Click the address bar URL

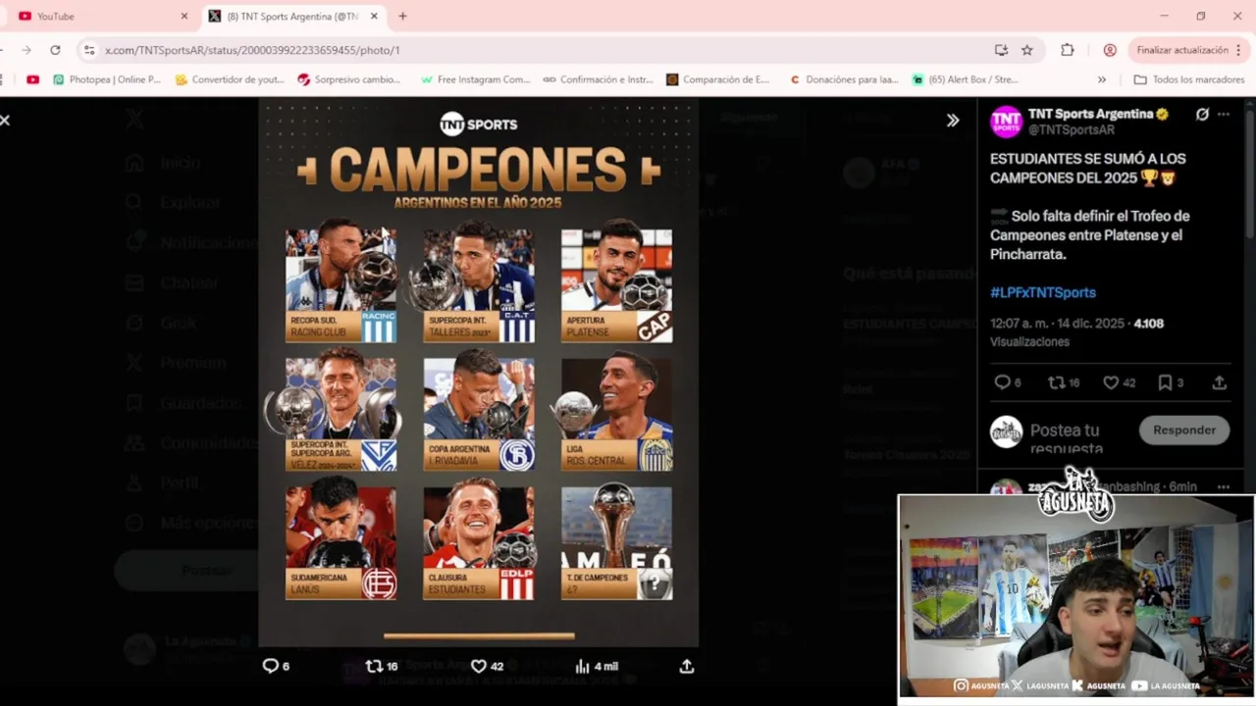(x=252, y=50)
